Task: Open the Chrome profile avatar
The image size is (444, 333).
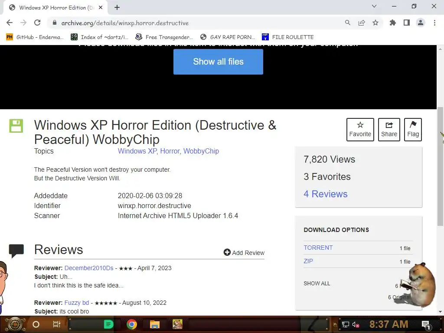Action: [421, 23]
